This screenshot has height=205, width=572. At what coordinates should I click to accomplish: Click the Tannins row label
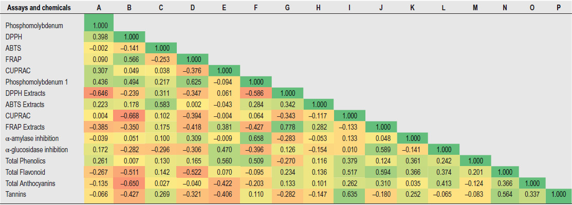pos(15,194)
